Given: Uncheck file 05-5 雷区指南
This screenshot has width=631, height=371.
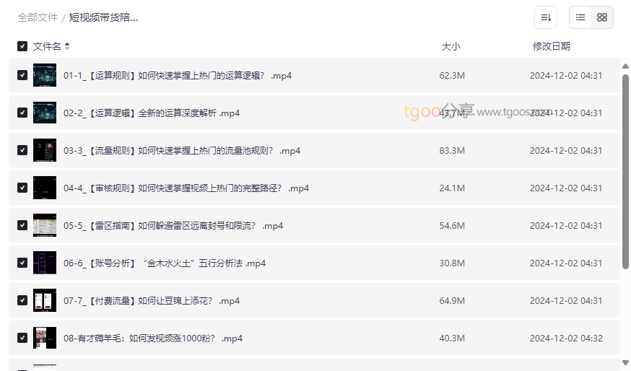Looking at the screenshot, I should [22, 225].
